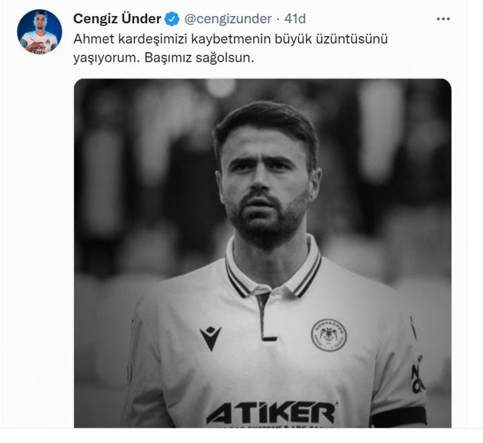Viewport: 483px width, 443px height.
Task: Click the jersey button placket in photo
Action: tap(265, 316)
